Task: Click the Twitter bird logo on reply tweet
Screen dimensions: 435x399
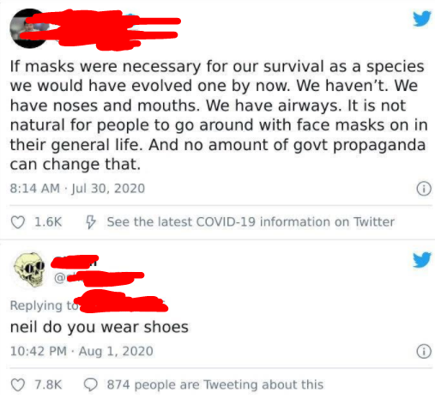Action: 422,259
